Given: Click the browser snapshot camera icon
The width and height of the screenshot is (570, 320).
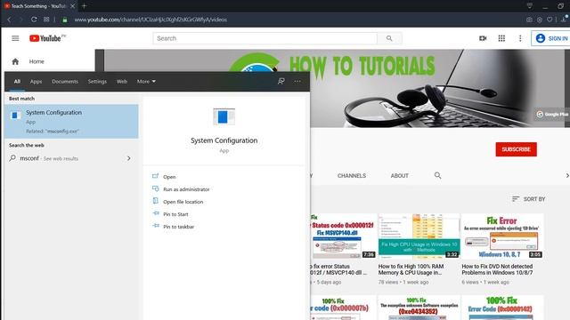Looking at the screenshot, I should (x=529, y=20).
